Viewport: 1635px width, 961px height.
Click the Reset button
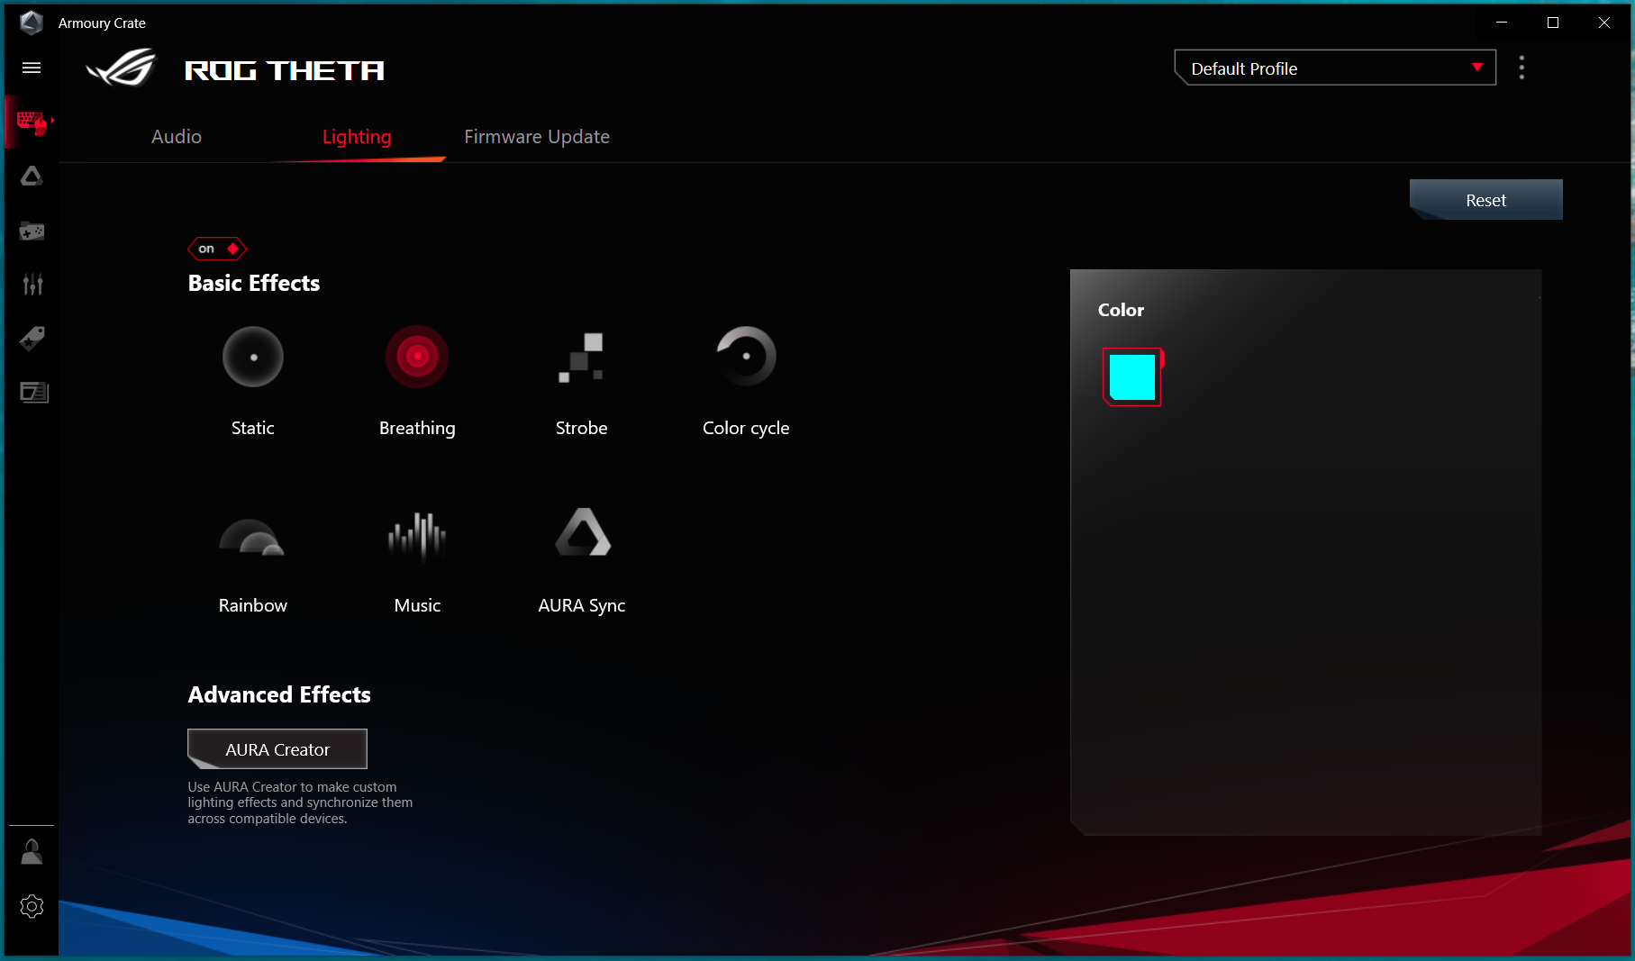[1485, 200]
